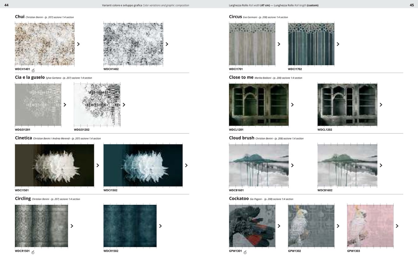Click arrow next to Cloud brush WDCB1602

(381, 165)
